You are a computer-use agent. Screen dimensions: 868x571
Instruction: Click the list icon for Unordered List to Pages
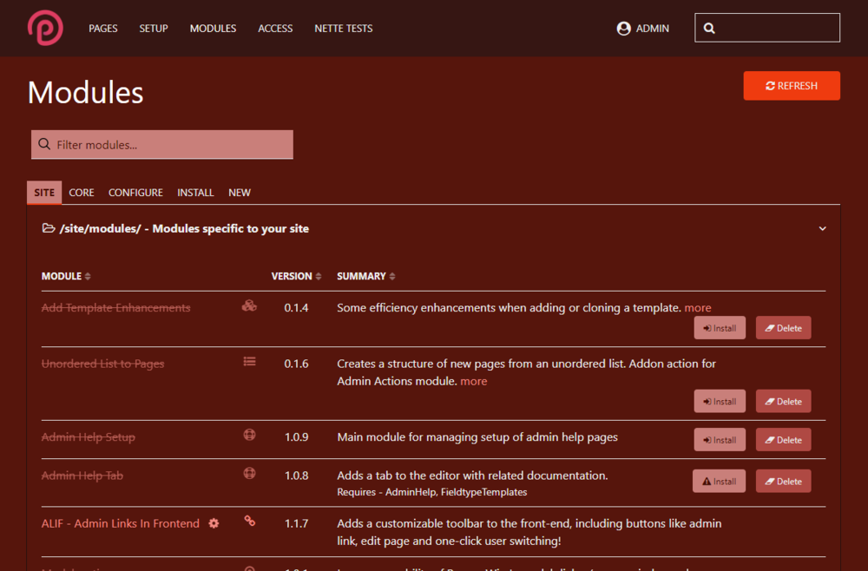pyautogui.click(x=249, y=362)
